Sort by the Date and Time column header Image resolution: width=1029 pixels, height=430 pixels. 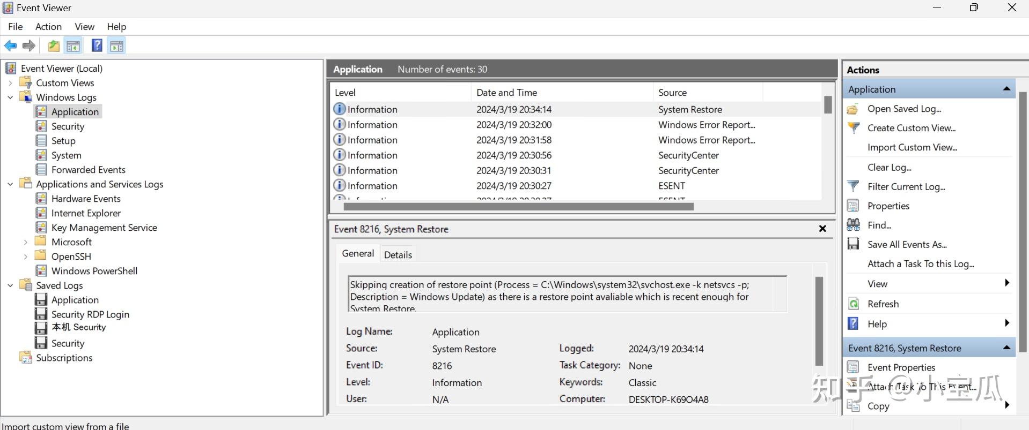click(562, 92)
